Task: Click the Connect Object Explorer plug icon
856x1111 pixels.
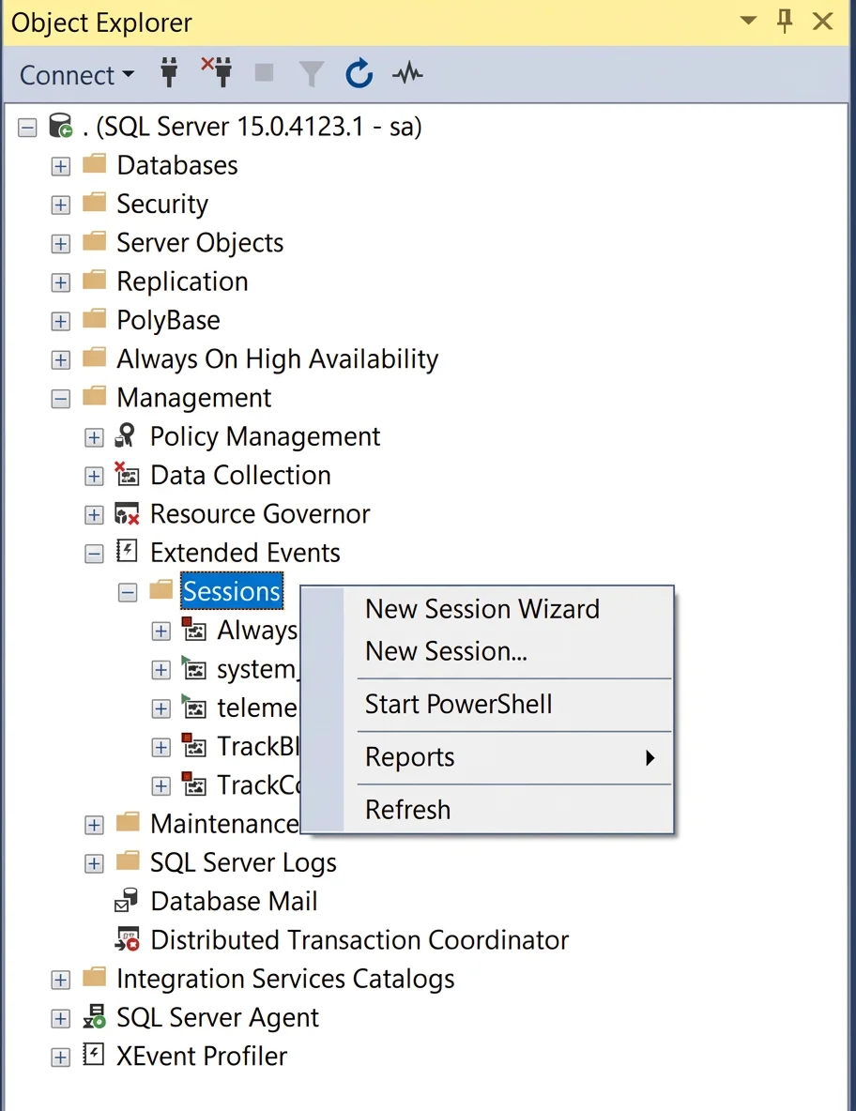Action: coord(169,73)
